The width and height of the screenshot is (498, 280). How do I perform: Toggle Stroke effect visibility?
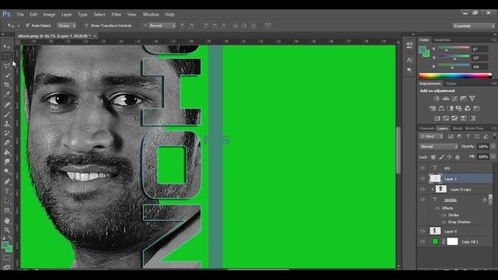click(x=444, y=215)
